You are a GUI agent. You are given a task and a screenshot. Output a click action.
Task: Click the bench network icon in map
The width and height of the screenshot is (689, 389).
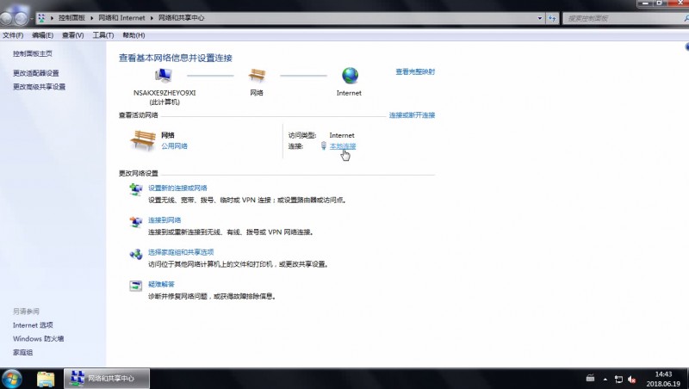coord(257,76)
